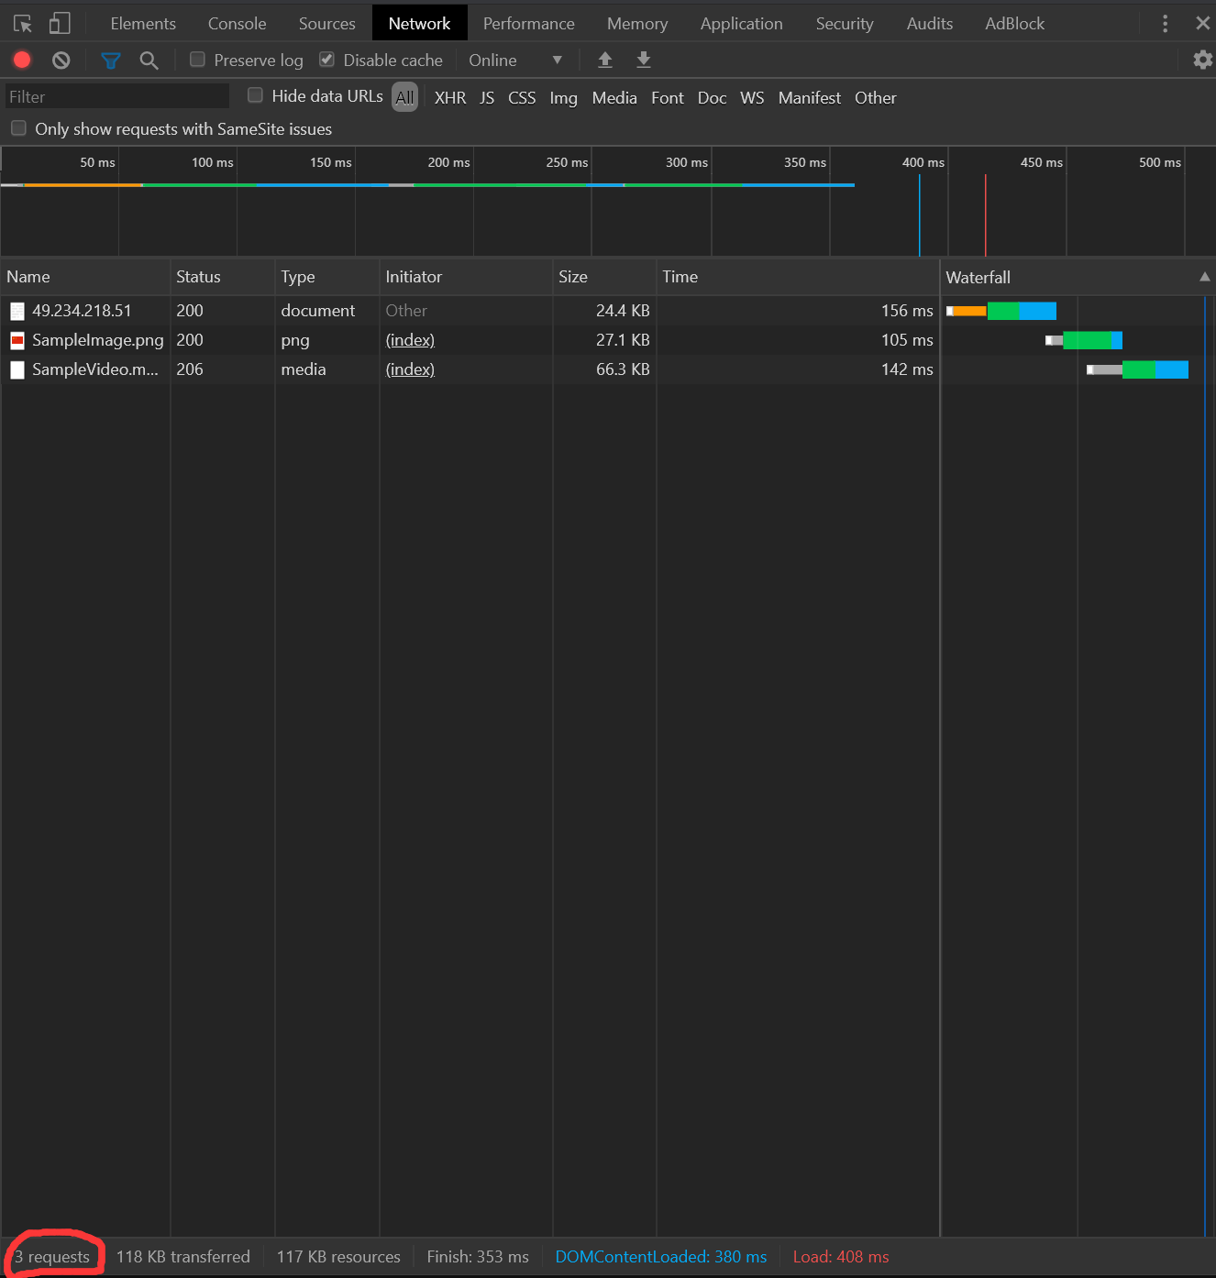The height and width of the screenshot is (1278, 1216).
Task: Import HAR file with upload arrow
Action: [x=605, y=60]
